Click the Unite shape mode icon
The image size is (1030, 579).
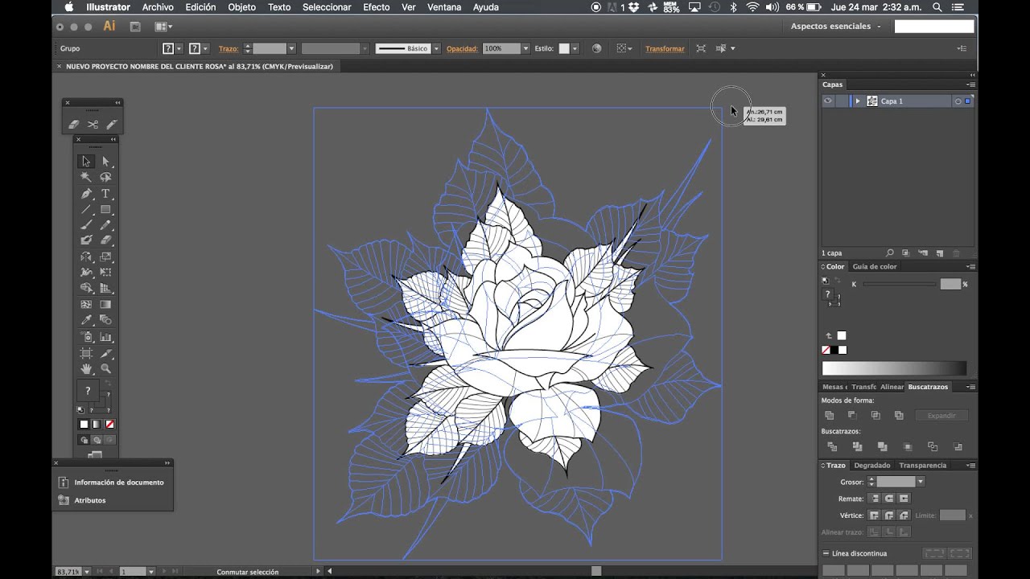pos(830,416)
